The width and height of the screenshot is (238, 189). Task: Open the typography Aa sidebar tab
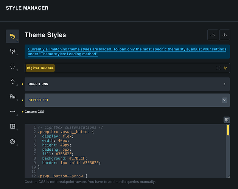tap(12, 96)
